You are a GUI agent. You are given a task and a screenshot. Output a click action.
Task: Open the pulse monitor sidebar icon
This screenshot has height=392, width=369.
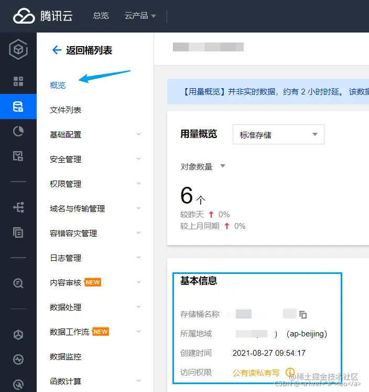(18, 359)
